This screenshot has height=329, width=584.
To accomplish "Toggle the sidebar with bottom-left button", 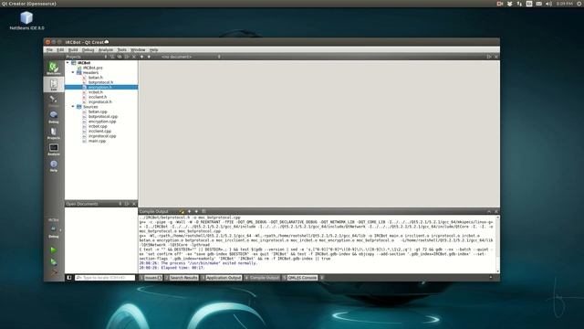I will pyautogui.click(x=69, y=278).
